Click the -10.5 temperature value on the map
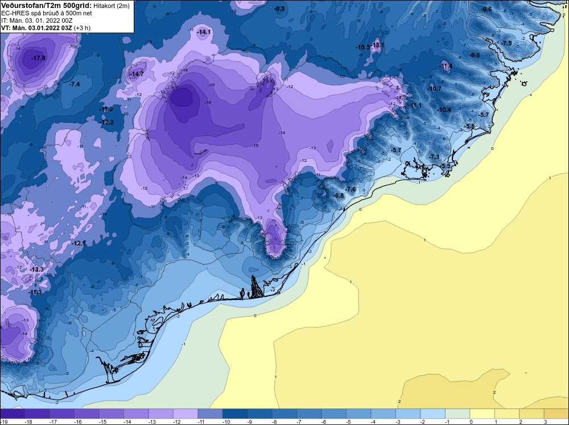Viewport: 569px width, 425px height. pos(362,47)
